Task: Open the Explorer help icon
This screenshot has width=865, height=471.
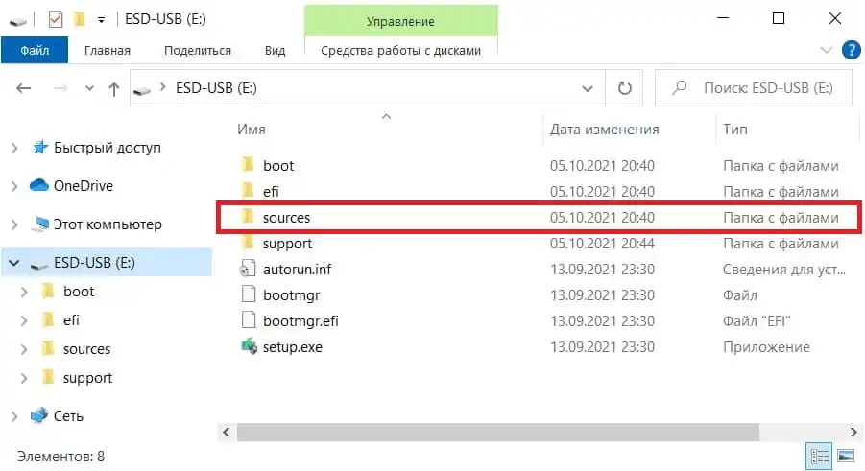Action: tap(852, 50)
